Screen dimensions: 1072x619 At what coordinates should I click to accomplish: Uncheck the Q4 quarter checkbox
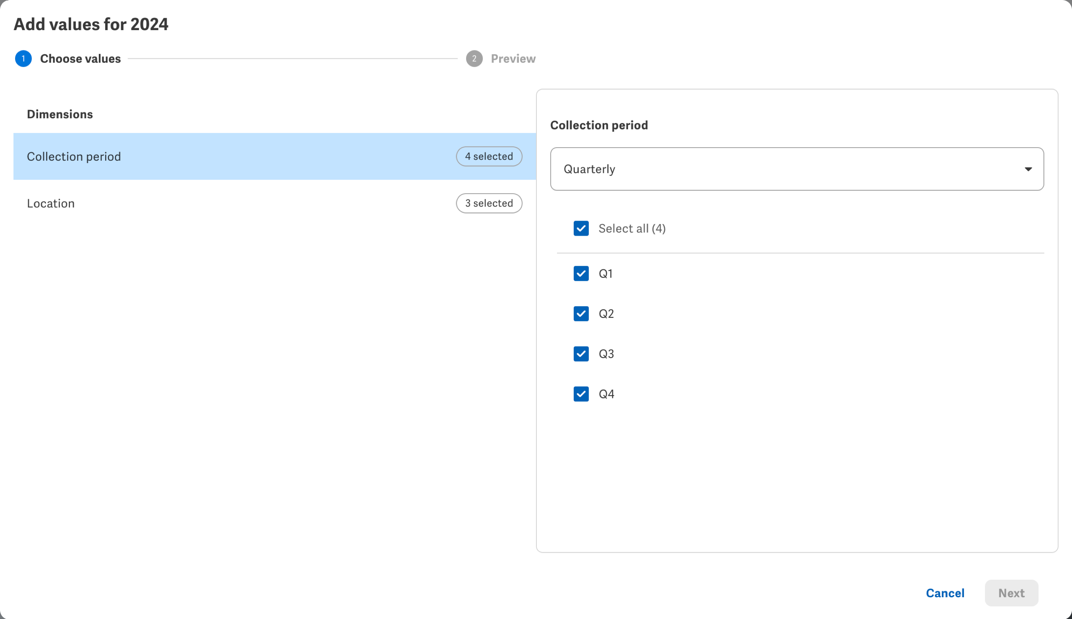[x=580, y=394]
